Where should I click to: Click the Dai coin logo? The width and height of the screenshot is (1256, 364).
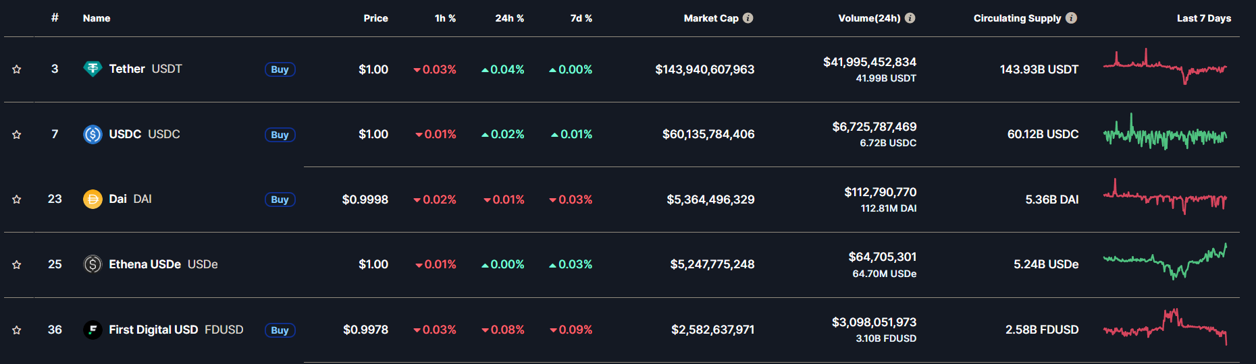pos(93,199)
